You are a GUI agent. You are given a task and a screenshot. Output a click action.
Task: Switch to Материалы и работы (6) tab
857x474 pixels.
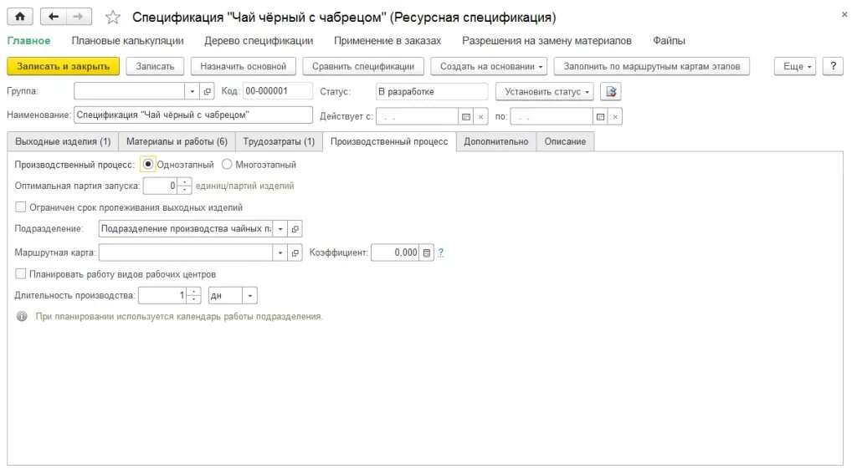[177, 141]
